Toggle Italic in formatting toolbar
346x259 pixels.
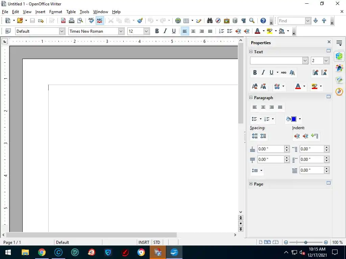tap(165, 31)
